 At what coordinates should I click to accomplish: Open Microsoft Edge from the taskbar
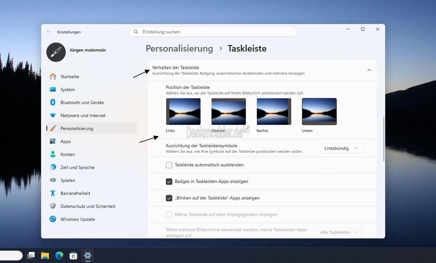coord(59,256)
